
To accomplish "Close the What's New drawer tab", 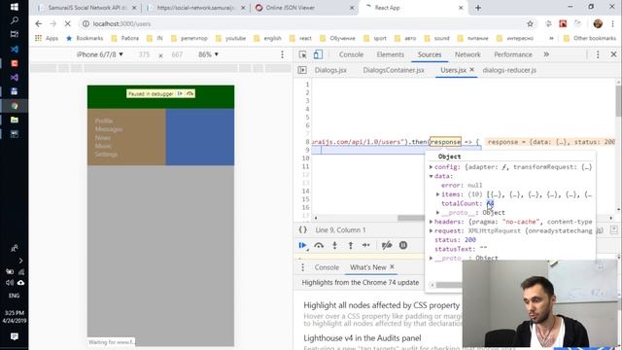I will coord(392,266).
